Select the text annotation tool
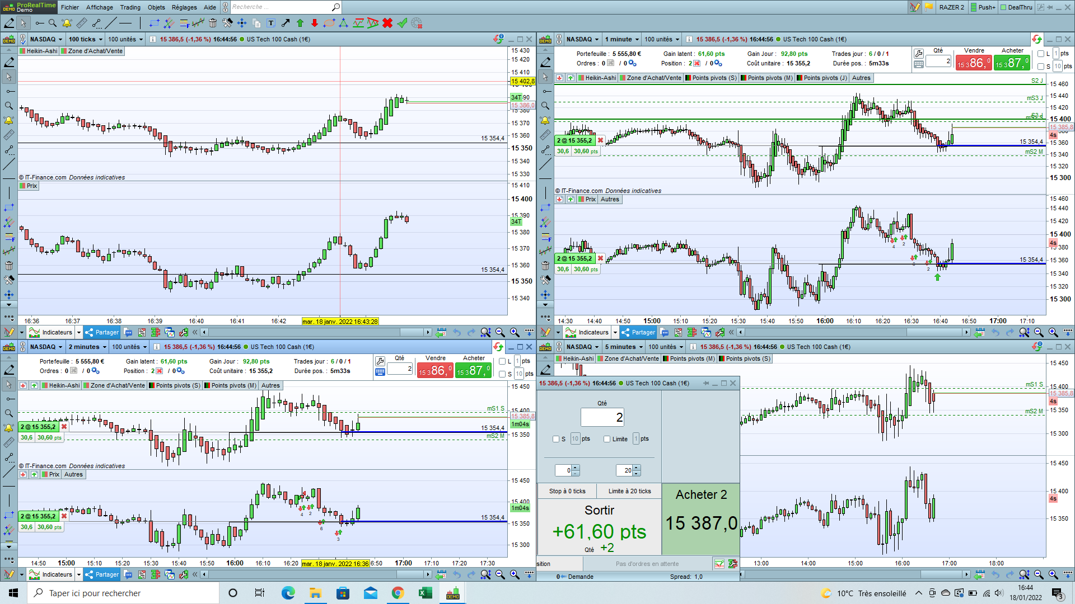The width and height of the screenshot is (1075, 604). 271,23
